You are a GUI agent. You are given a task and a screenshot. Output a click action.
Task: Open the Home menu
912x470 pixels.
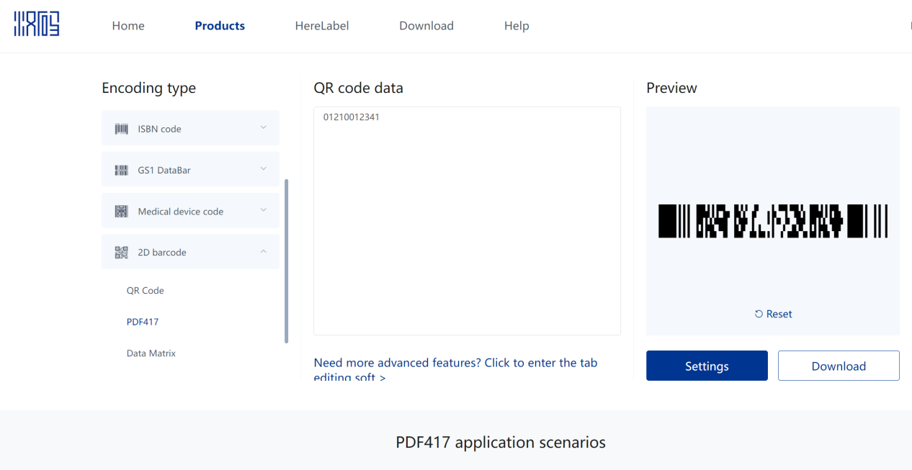[x=128, y=26]
